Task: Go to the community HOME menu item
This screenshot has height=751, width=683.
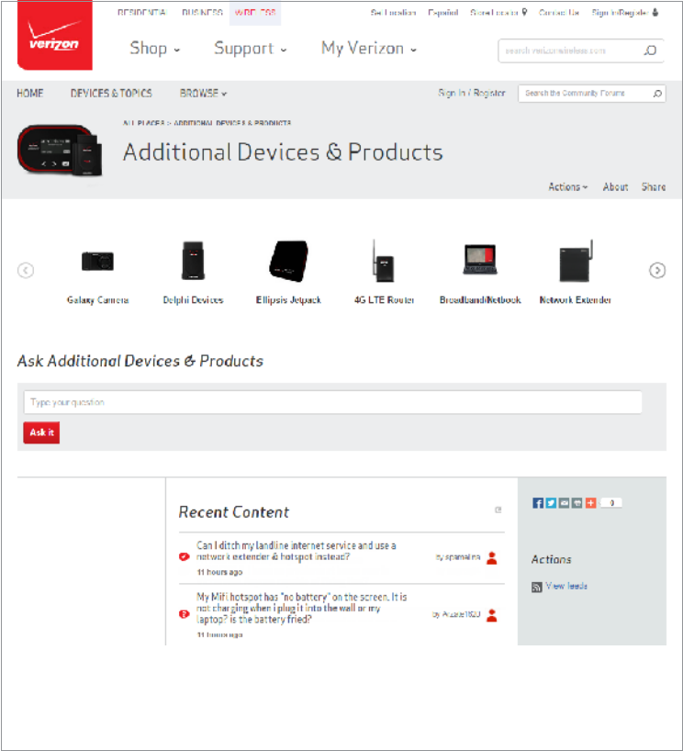Action: [x=30, y=94]
